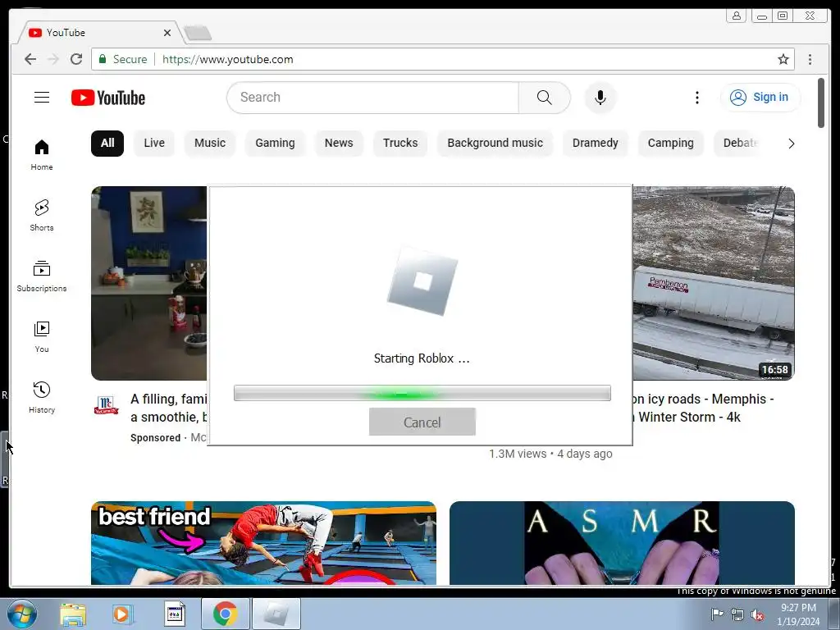
Task: Open the sponsored kitchen smoothie thumbnail
Action: (x=149, y=283)
